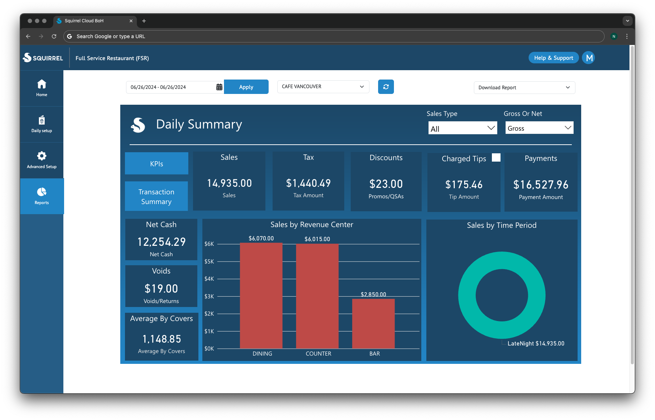Click the Home icon in sidebar
This screenshot has width=655, height=420.
click(x=42, y=84)
